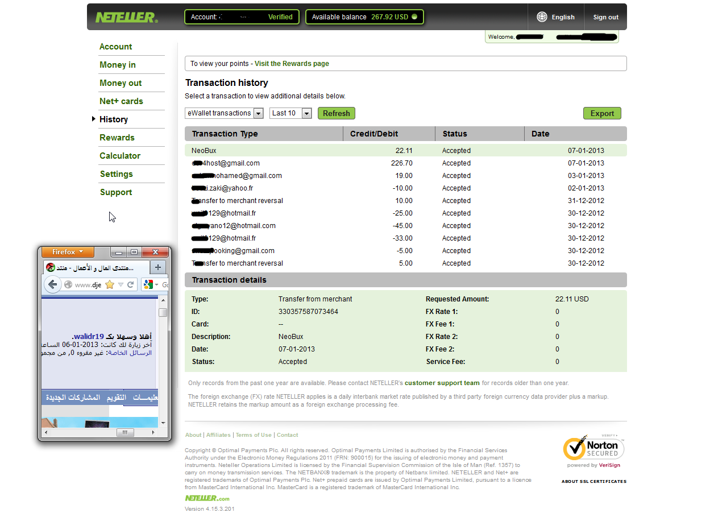Viewport: 714px width, 521px height.
Task: Visit the Rewards page link
Action: [x=292, y=64]
